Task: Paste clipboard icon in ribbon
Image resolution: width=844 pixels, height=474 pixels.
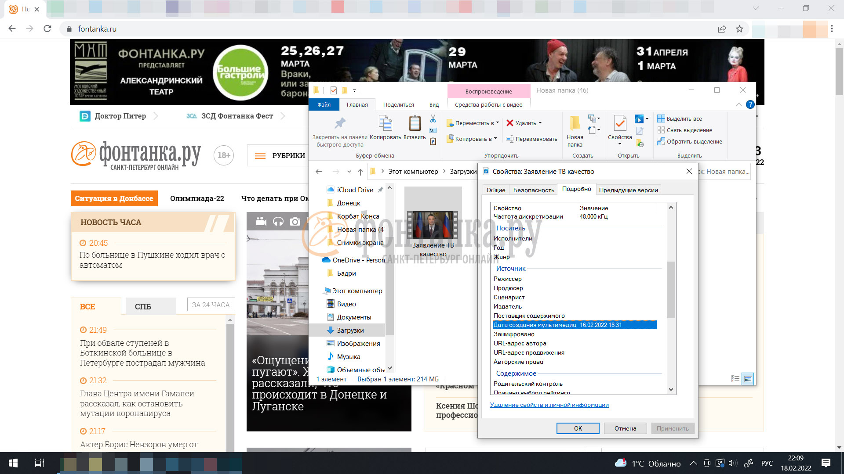Action: tap(415, 123)
